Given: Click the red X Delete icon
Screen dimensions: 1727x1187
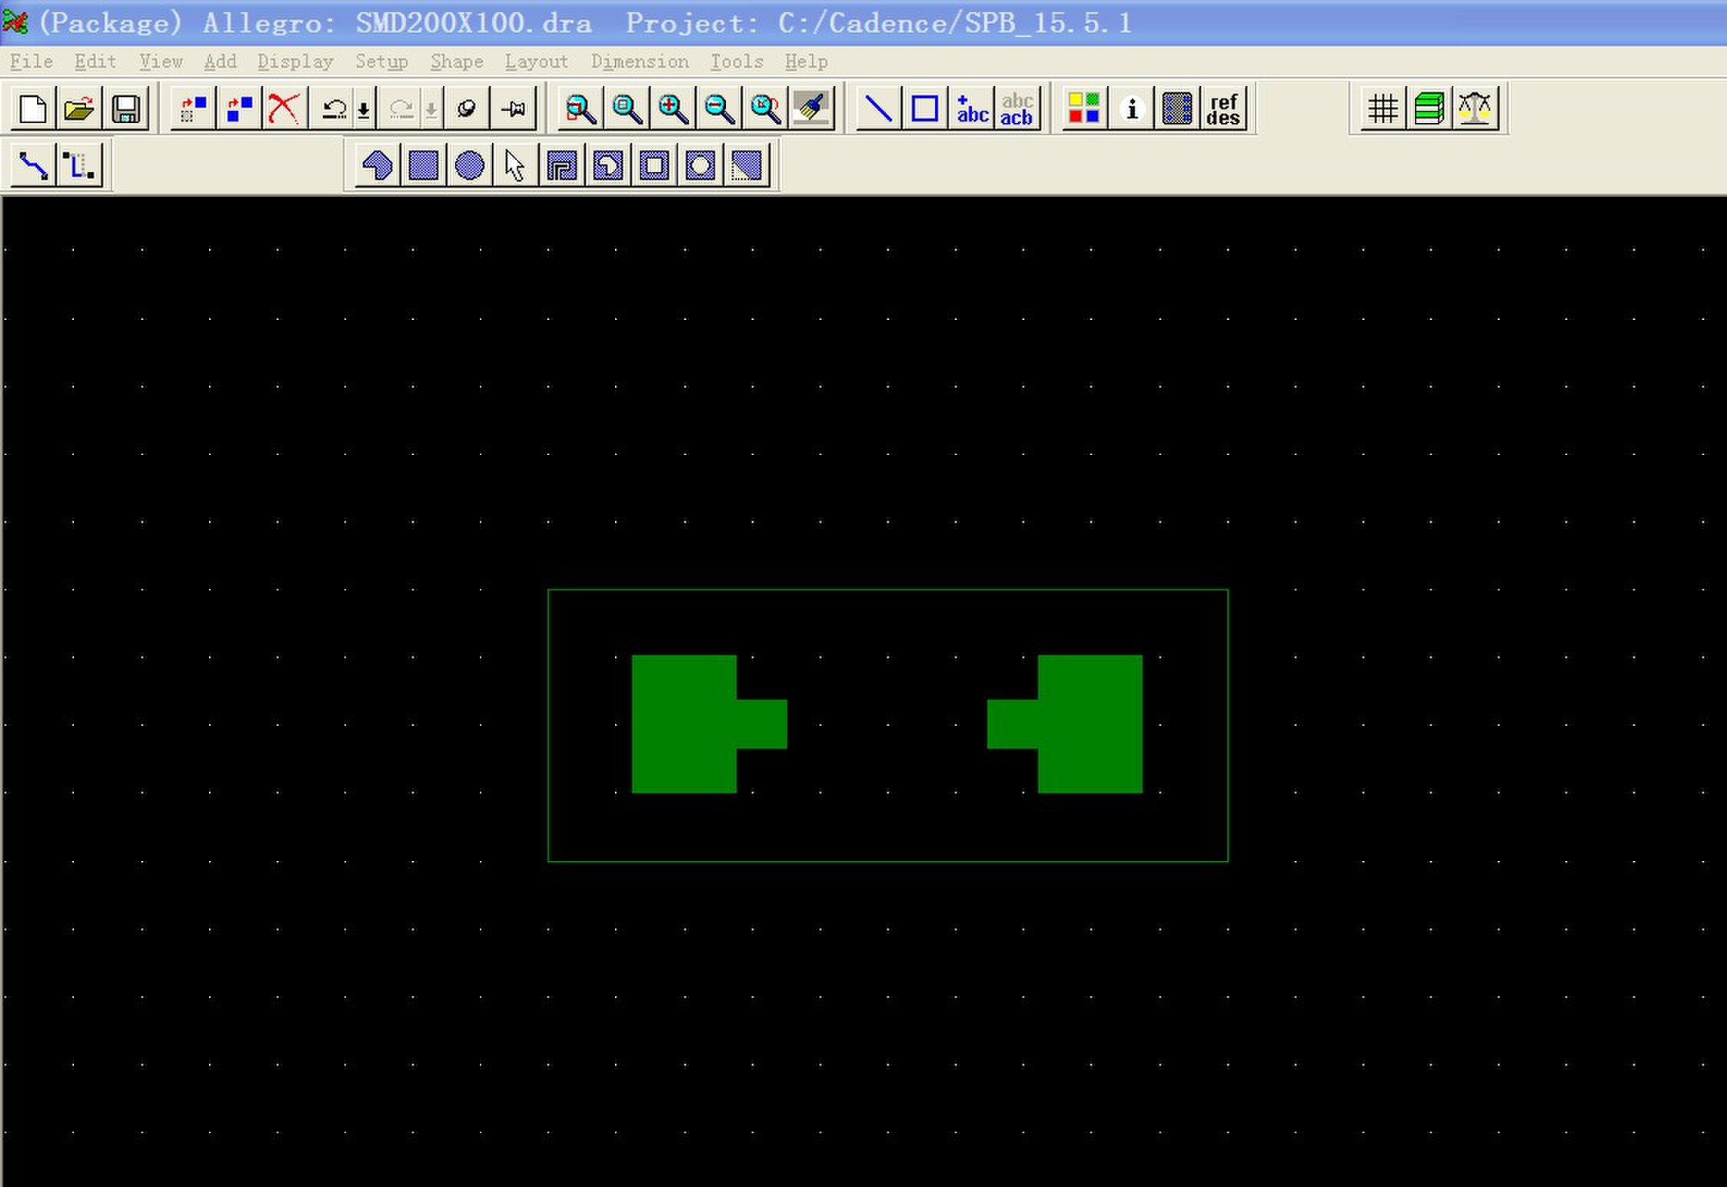Looking at the screenshot, I should [x=284, y=108].
